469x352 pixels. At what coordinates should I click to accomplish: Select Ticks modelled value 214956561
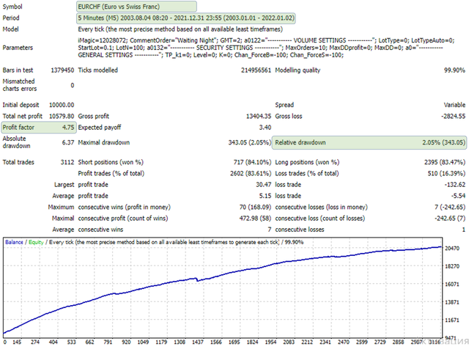pyautogui.click(x=256, y=70)
